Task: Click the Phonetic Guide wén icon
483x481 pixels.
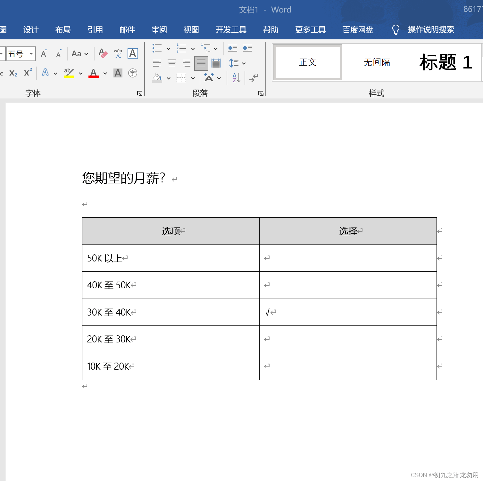Action: tap(118, 53)
